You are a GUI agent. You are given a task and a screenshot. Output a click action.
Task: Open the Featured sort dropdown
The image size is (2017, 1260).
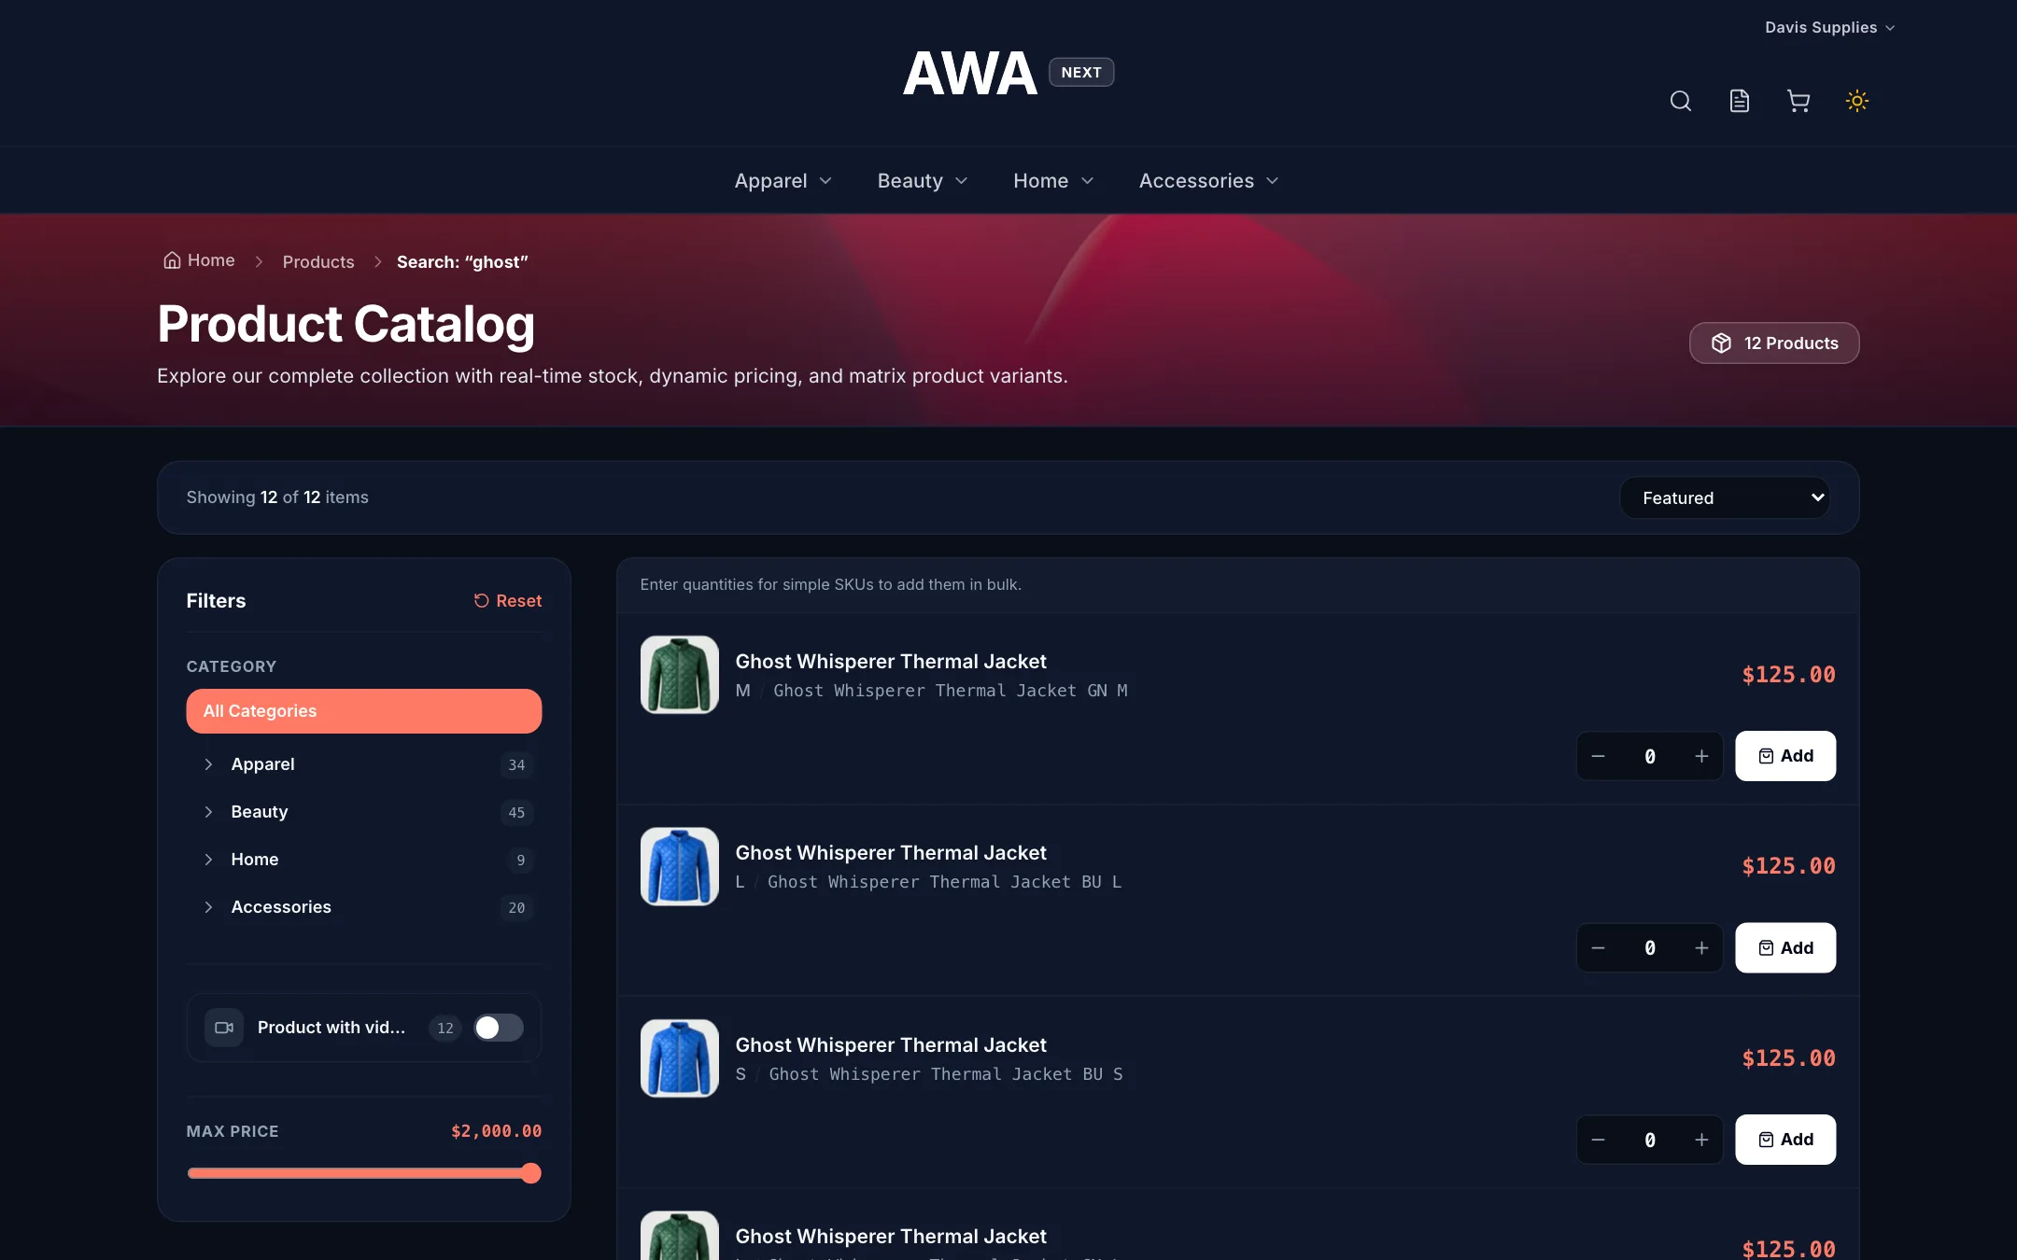[1725, 497]
